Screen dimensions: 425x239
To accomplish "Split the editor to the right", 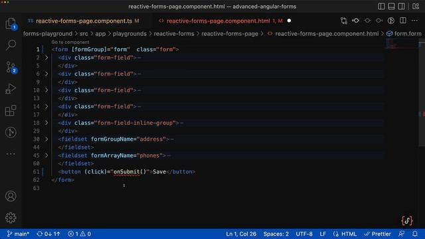I will [403, 21].
